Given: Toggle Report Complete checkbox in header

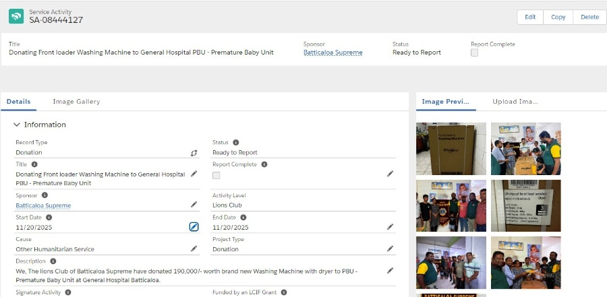Looking at the screenshot, I should [x=474, y=53].
